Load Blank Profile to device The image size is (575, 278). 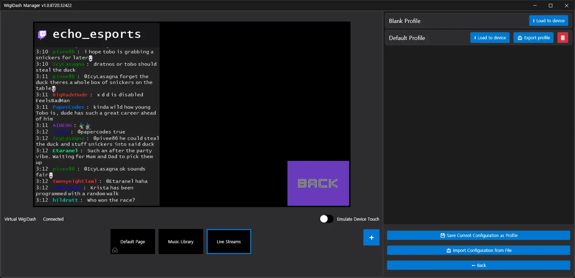(549, 21)
